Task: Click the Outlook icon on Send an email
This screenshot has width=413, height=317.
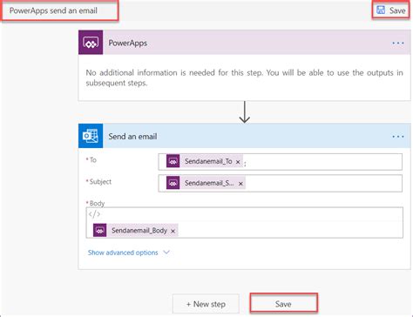Action: 91,136
